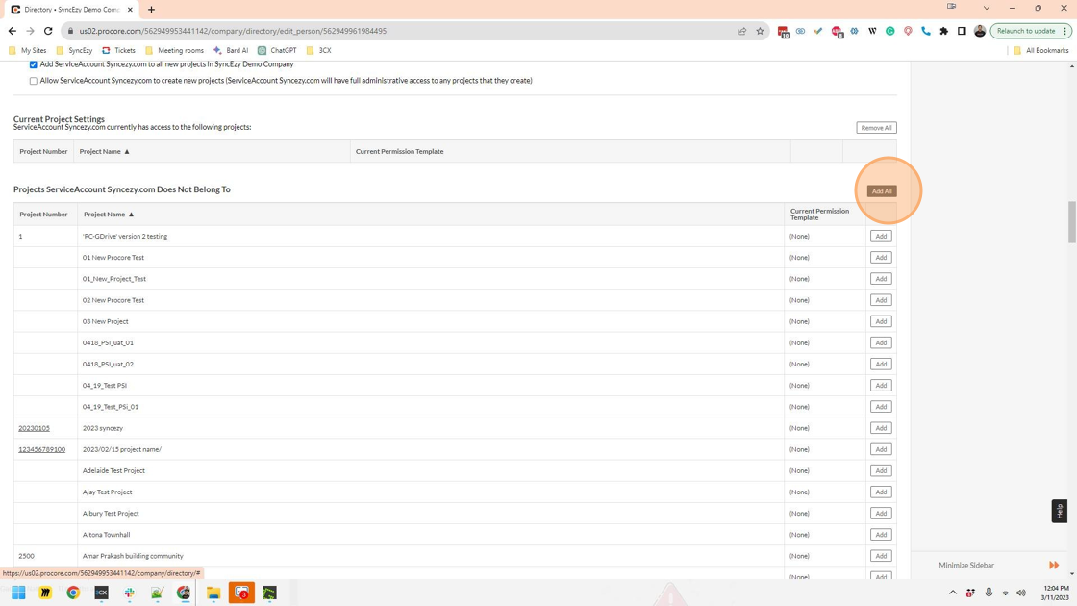The height and width of the screenshot is (606, 1077).
Task: Add the 03 New Project row
Action: [881, 321]
